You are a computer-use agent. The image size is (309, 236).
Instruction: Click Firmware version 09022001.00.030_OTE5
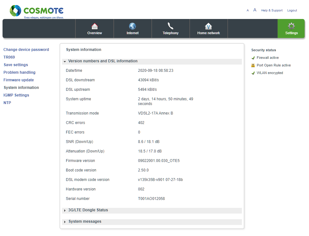coord(159,161)
